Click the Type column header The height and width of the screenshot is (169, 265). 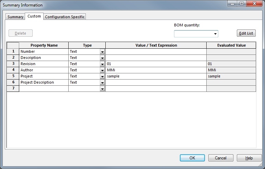[87, 45]
